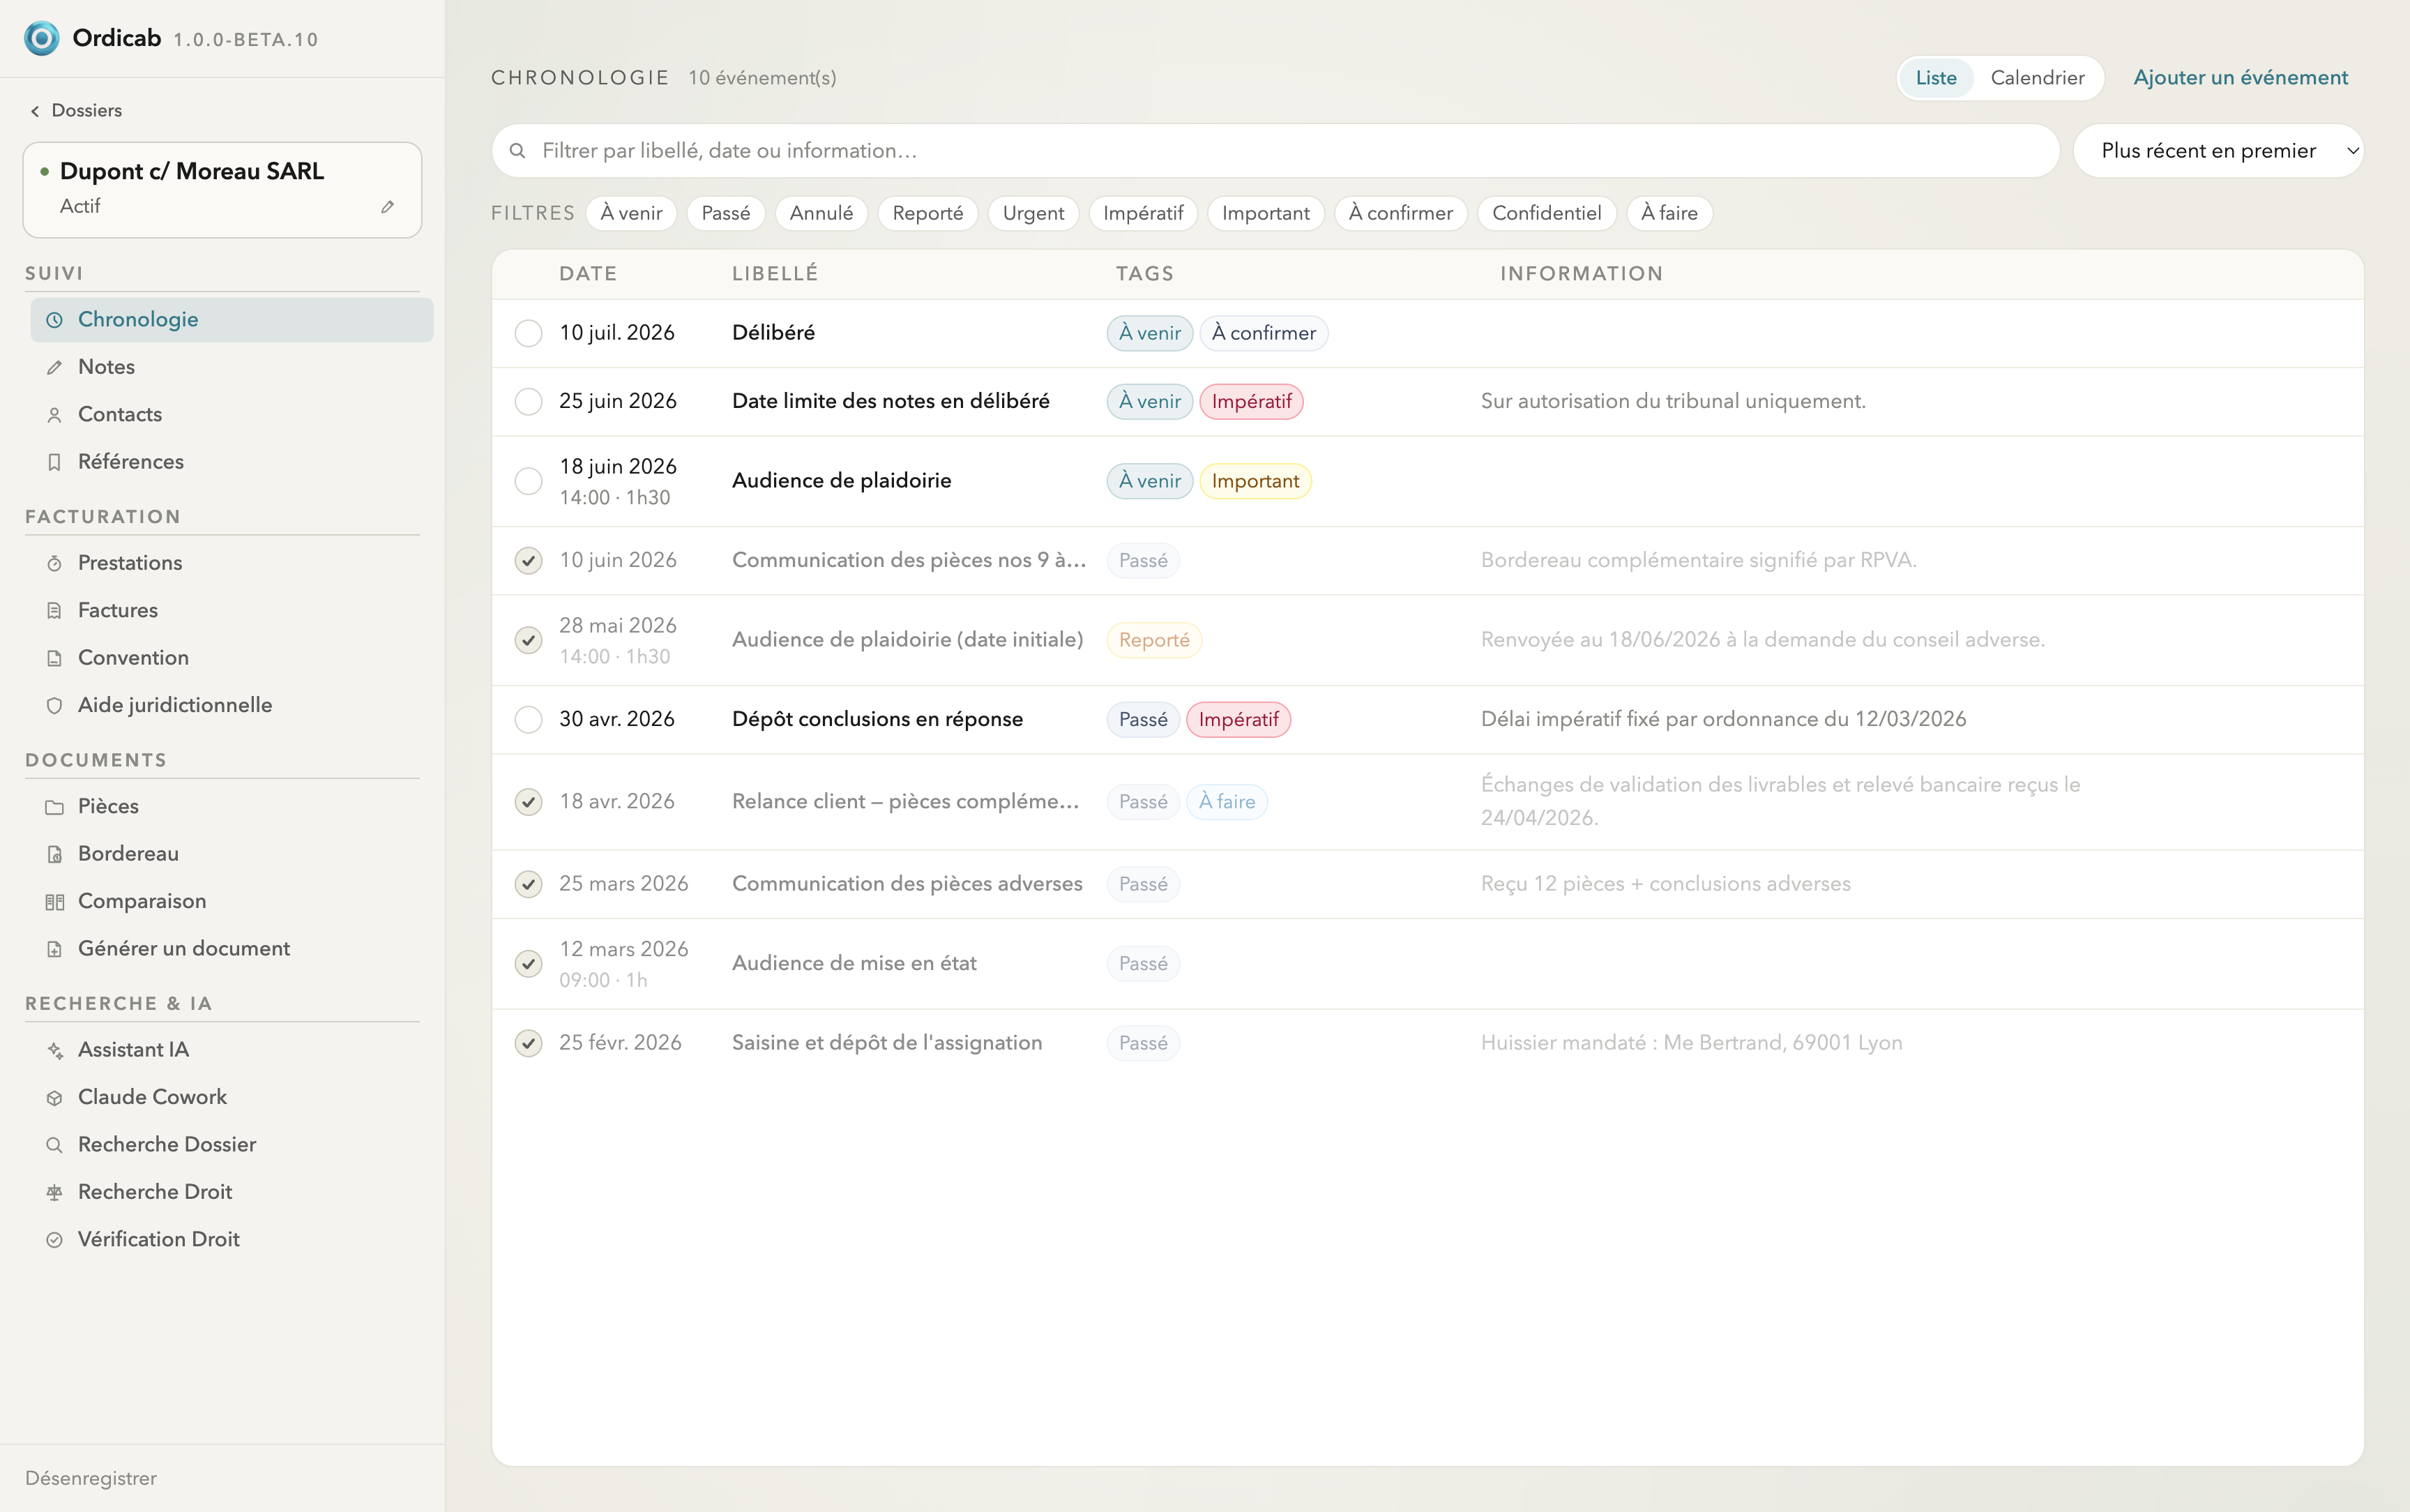
Task: Click the Ordicab logo icon
Action: (x=41, y=38)
